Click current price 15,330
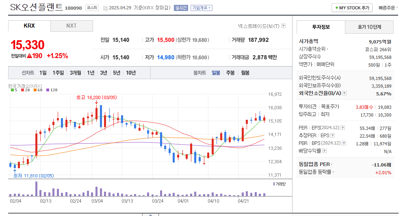The image size is (401, 216). point(27,45)
